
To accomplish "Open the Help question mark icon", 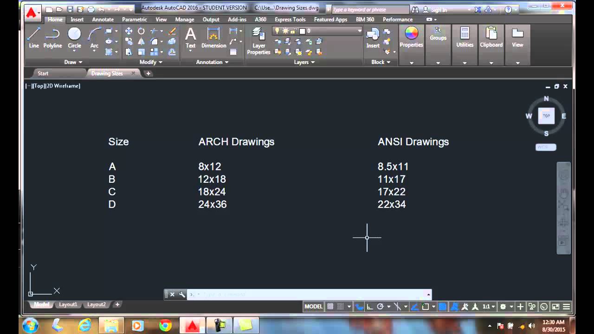I will 509,9.
